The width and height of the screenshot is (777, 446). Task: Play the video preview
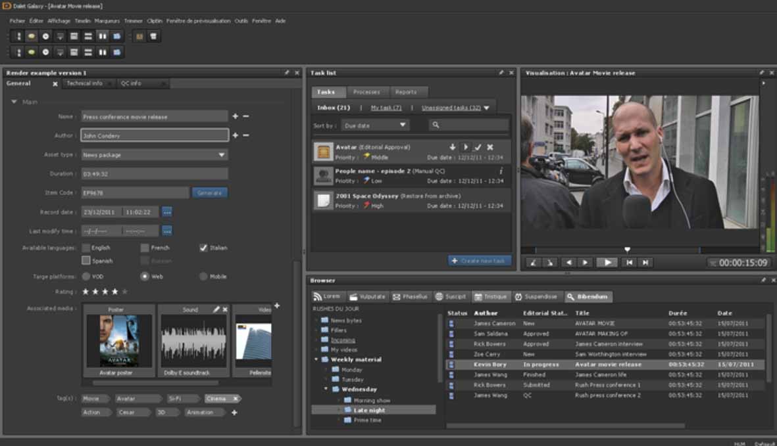click(607, 263)
